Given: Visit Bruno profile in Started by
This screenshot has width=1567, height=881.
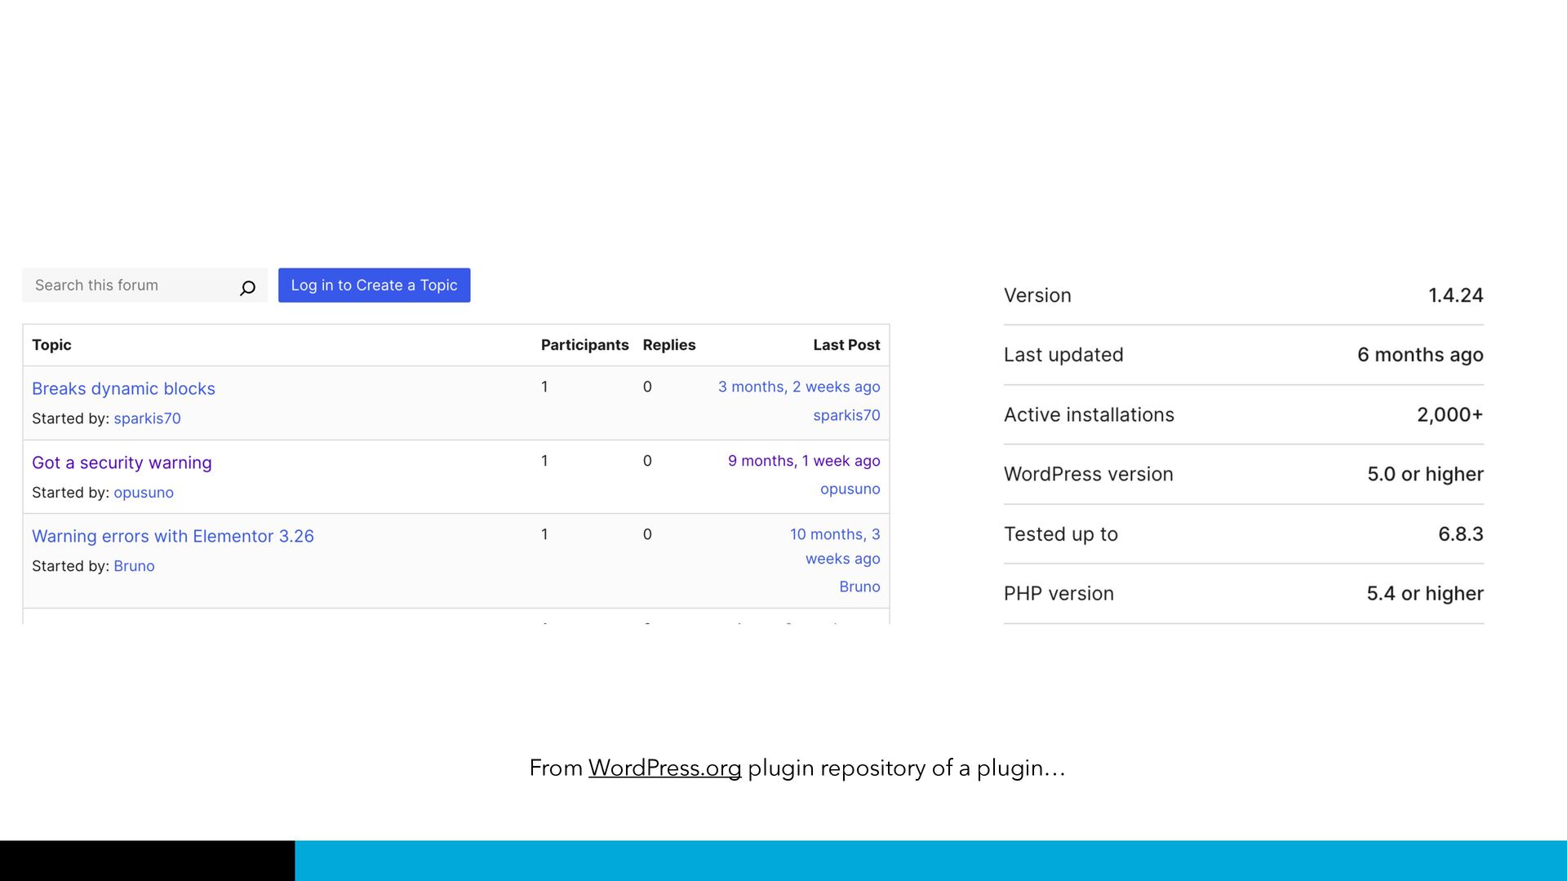Looking at the screenshot, I should [134, 566].
